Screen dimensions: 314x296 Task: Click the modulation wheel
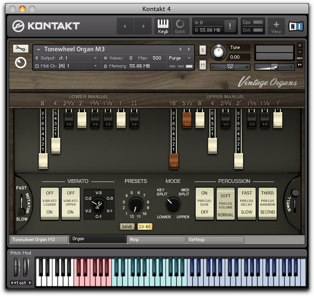26,267
